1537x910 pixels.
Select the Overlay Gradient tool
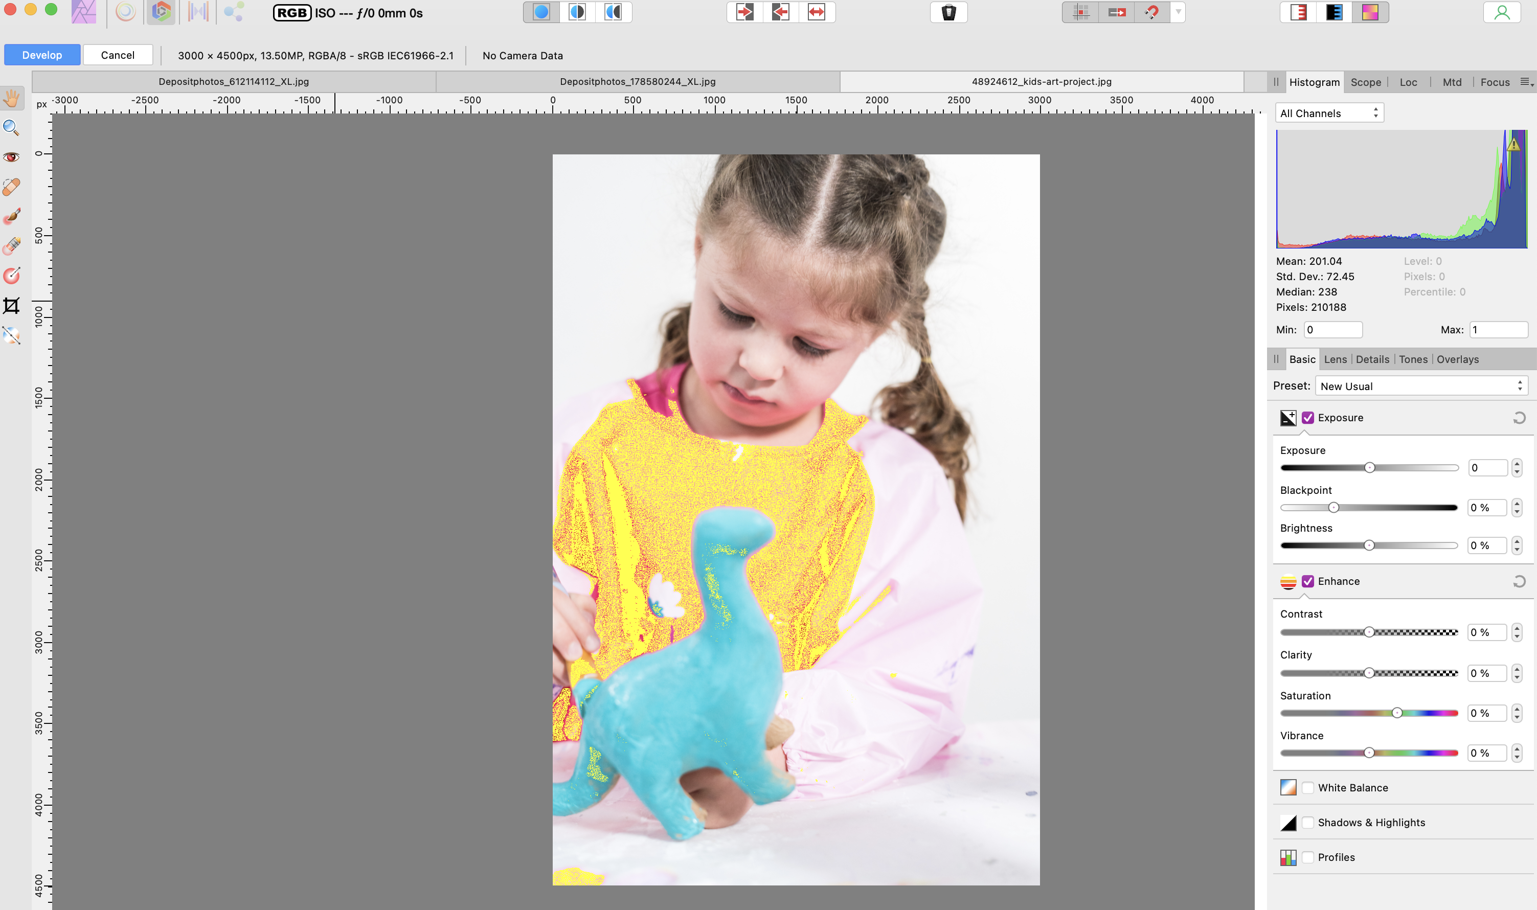click(x=12, y=276)
